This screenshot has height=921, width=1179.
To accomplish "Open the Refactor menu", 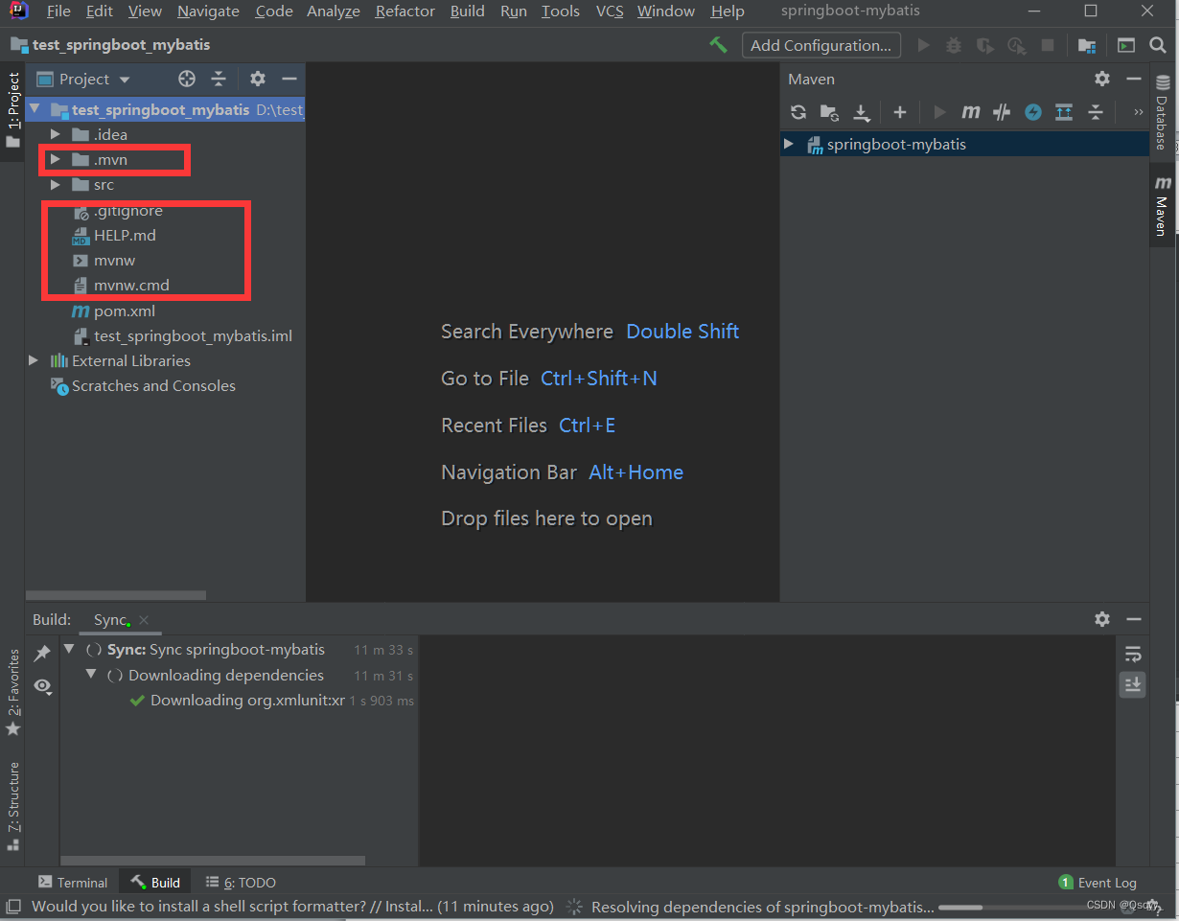I will click(404, 12).
